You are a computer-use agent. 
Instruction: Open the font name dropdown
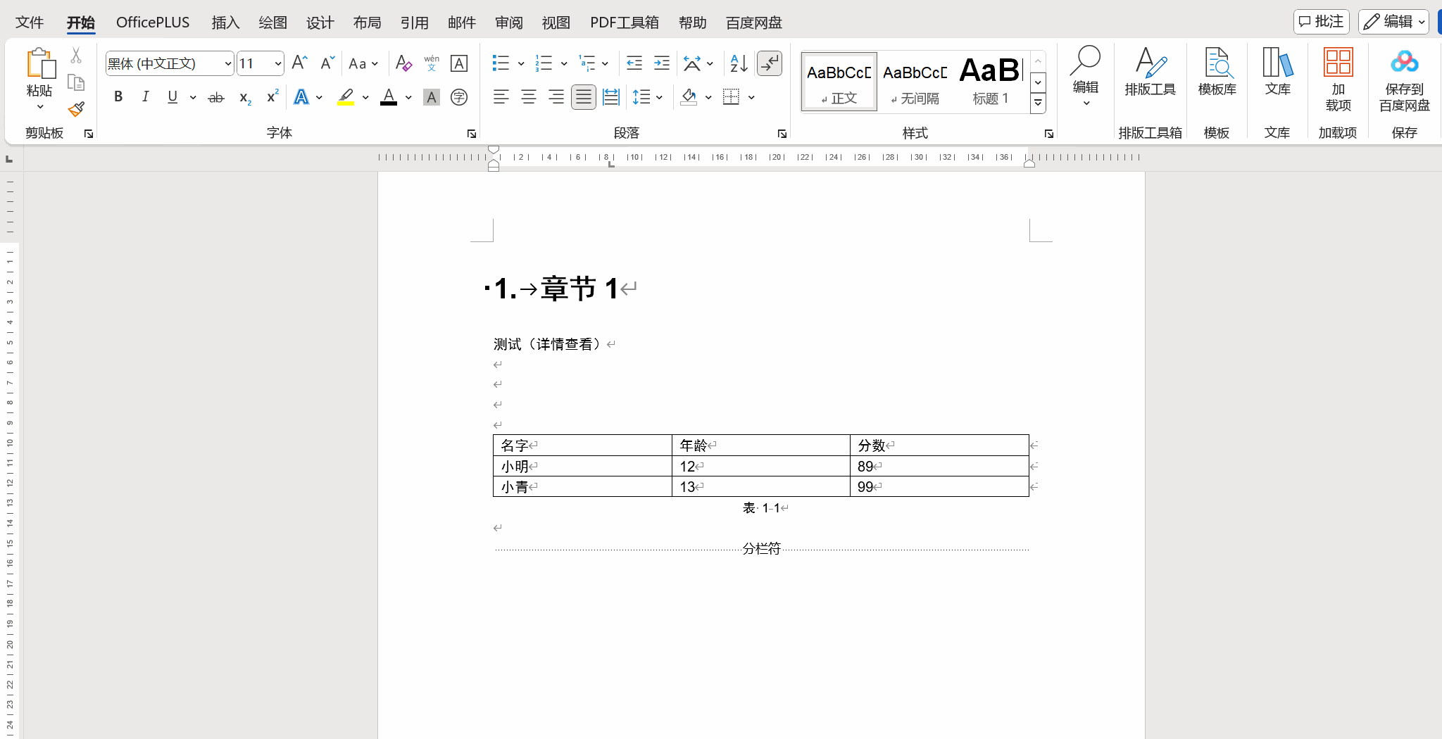pos(227,64)
